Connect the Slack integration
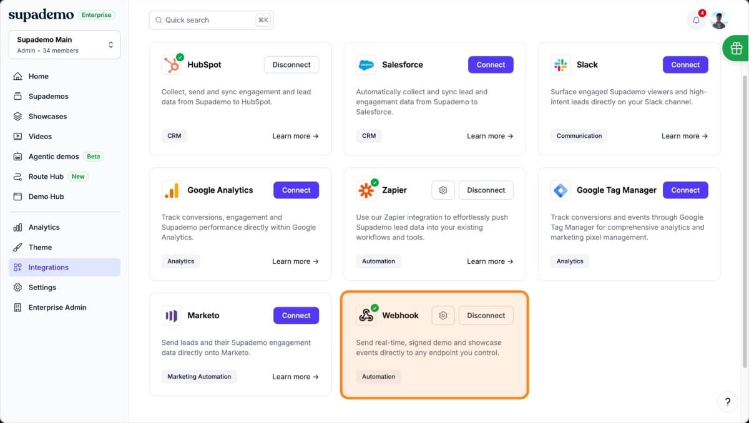Viewport: 749px width, 423px height. [685, 65]
